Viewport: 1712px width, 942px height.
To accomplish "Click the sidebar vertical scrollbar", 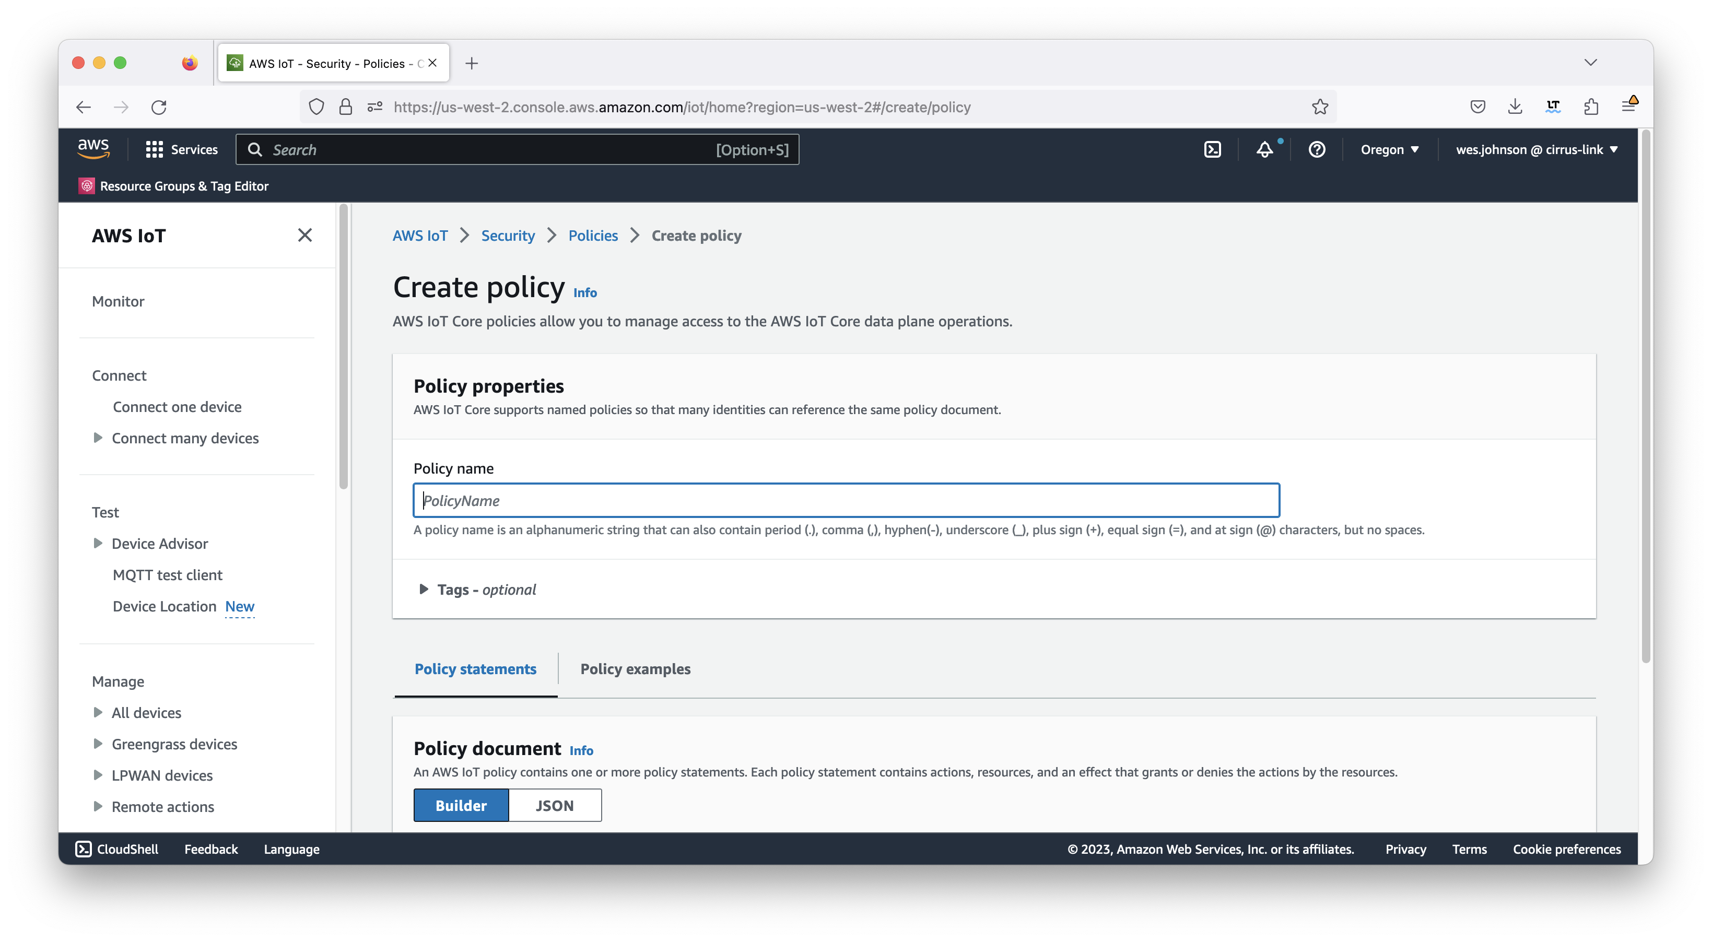I will tap(344, 347).
